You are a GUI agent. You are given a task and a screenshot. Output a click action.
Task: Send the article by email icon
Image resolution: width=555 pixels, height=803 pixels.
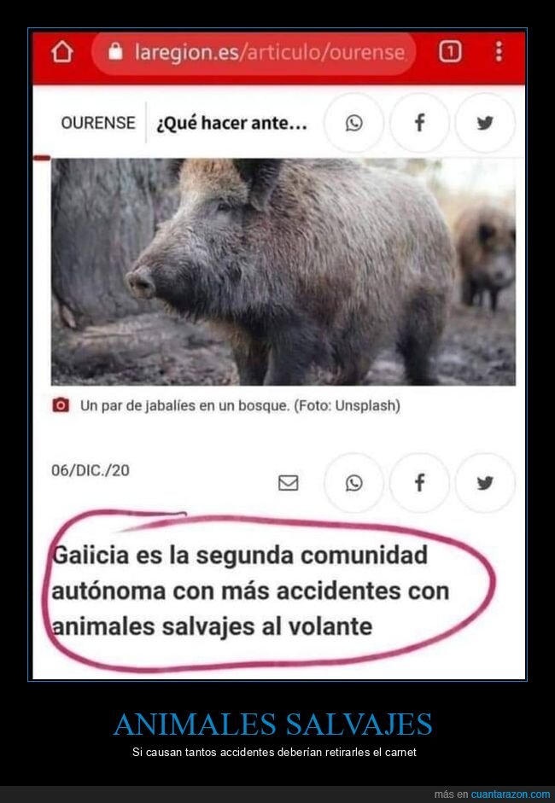click(288, 483)
